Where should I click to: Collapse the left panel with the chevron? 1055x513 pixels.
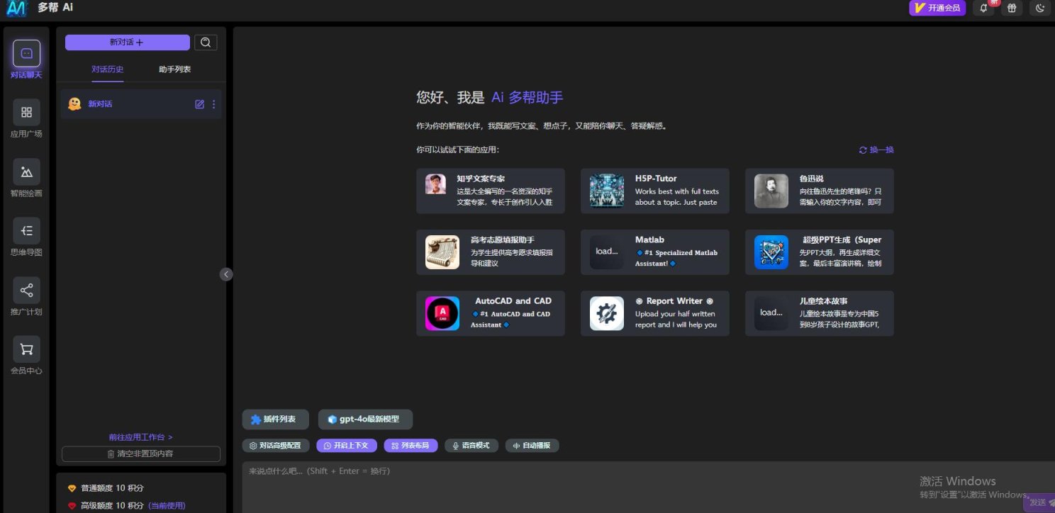[226, 274]
